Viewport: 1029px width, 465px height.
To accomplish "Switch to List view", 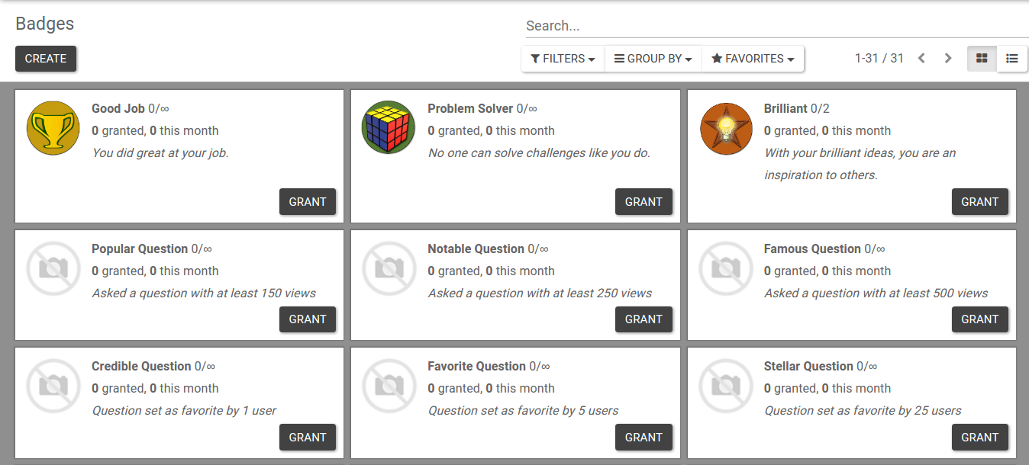I will (x=1012, y=59).
